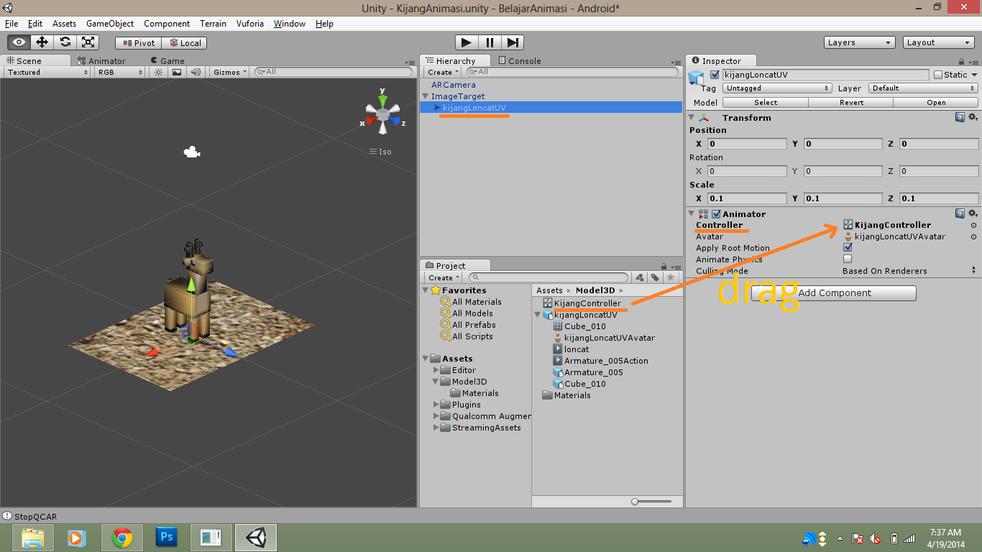
Task: Search by Label icon in Project panel
Action: click(x=655, y=277)
